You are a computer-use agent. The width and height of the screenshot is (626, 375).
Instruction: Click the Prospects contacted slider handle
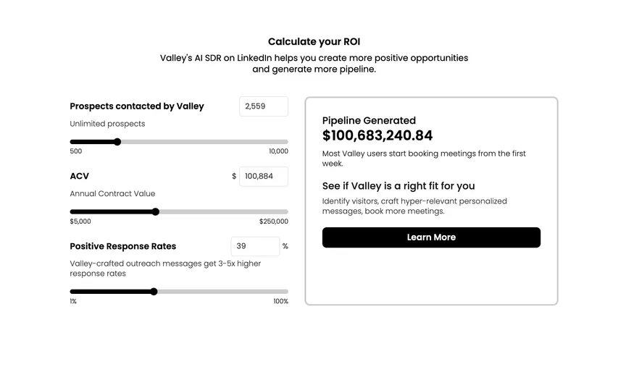[117, 142]
